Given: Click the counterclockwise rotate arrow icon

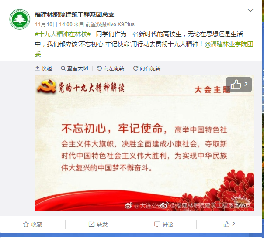Looking at the screenshot, I should (99, 68).
